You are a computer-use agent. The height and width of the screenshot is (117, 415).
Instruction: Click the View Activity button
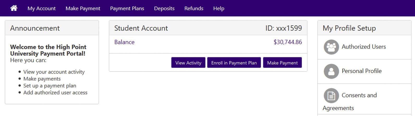[188, 63]
